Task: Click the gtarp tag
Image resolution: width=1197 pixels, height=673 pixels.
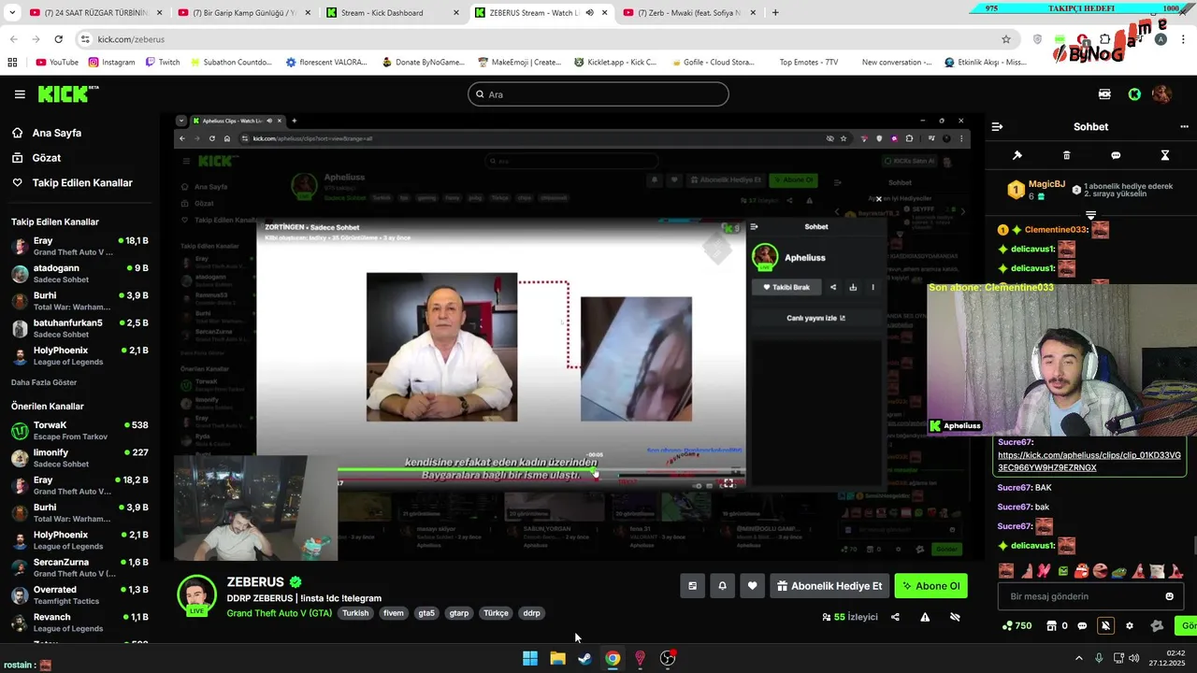Action: click(459, 613)
